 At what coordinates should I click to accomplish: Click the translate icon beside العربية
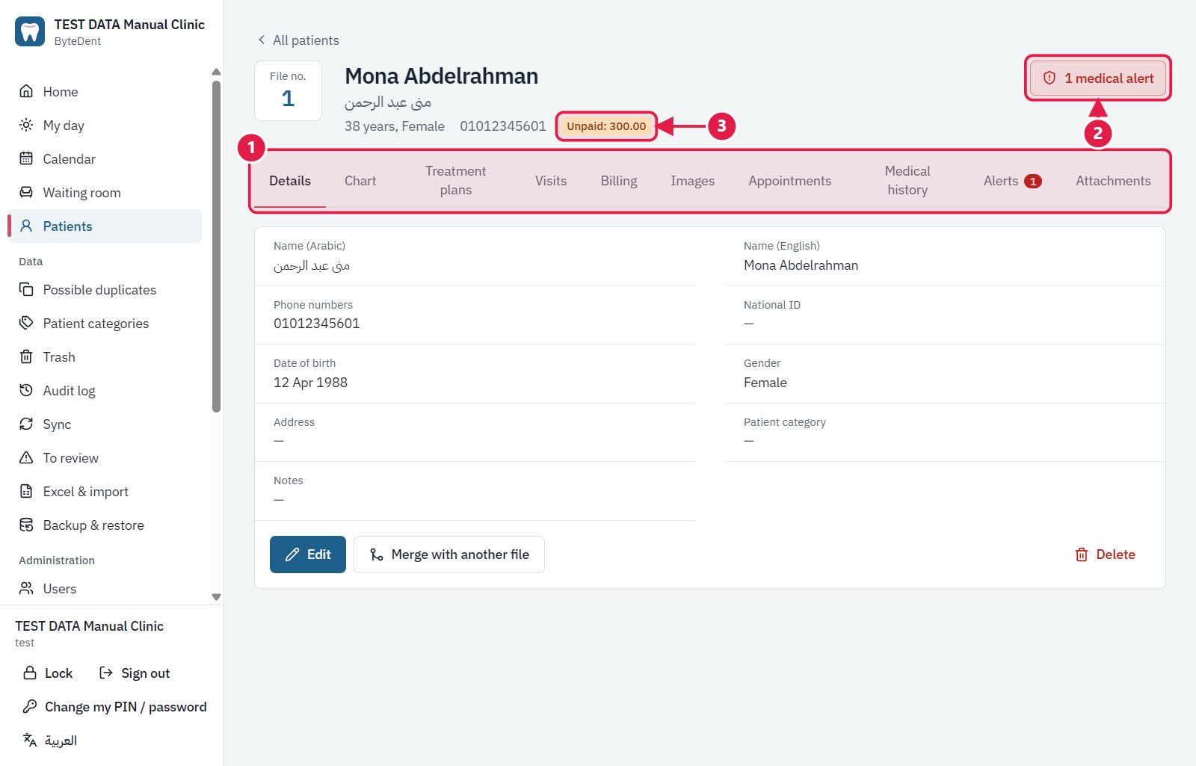point(30,740)
